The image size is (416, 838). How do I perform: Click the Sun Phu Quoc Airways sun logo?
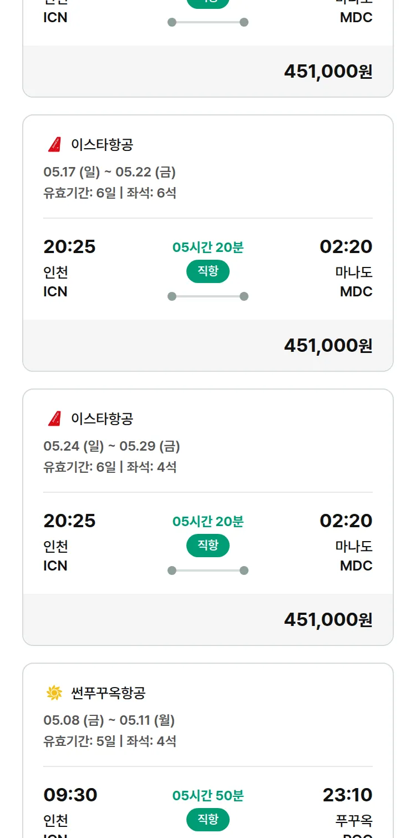tap(54, 693)
